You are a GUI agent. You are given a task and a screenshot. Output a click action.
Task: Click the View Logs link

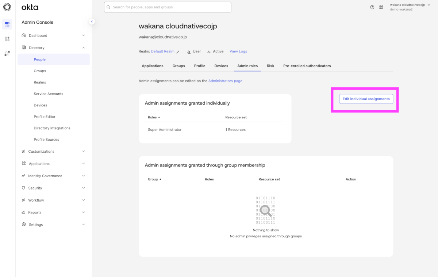(238, 51)
